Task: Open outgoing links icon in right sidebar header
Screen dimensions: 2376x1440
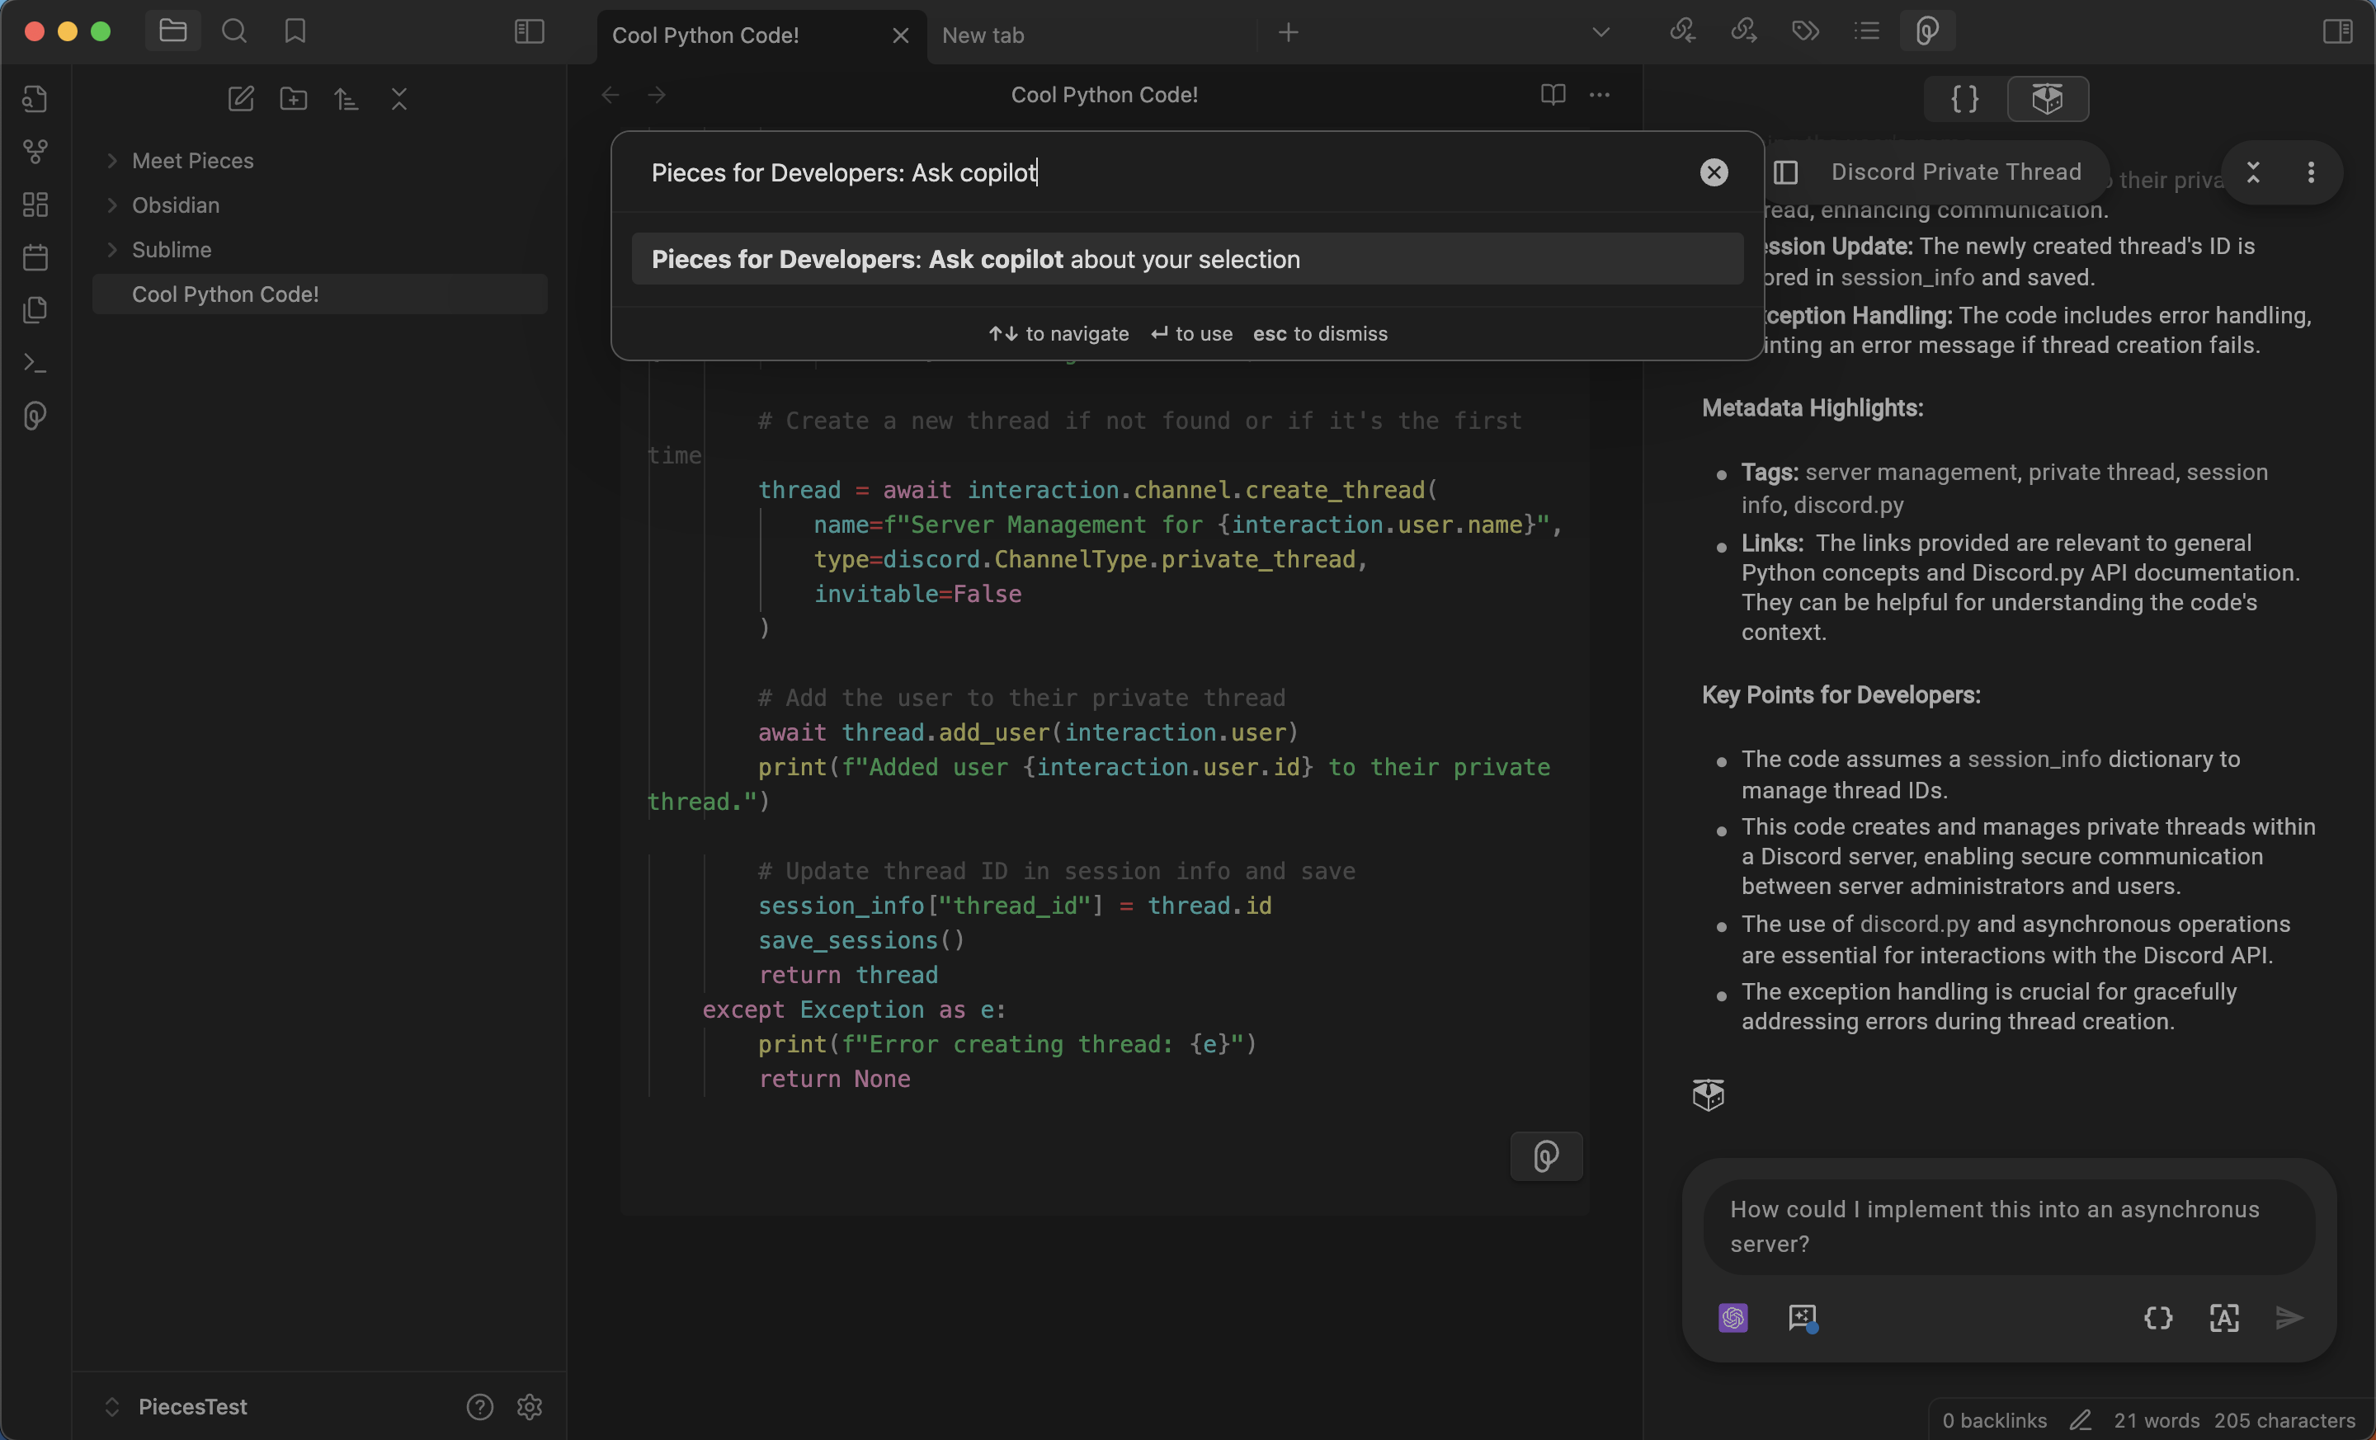Action: (1743, 31)
